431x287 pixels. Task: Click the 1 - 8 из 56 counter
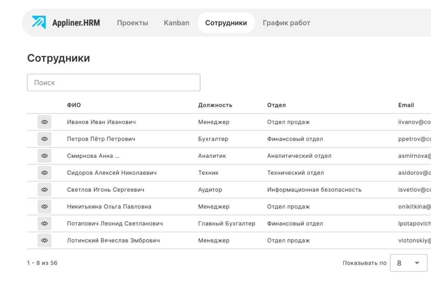pos(42,263)
